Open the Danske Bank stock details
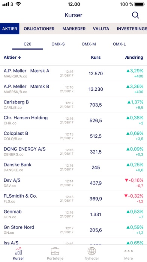 pyautogui.click(x=73, y=168)
